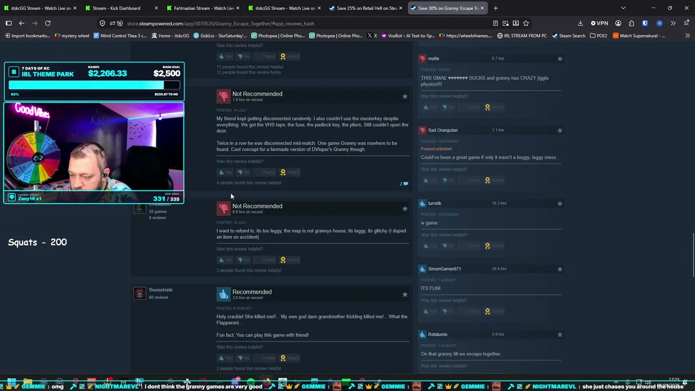
Task: Go back to the previous page
Action: (22, 23)
